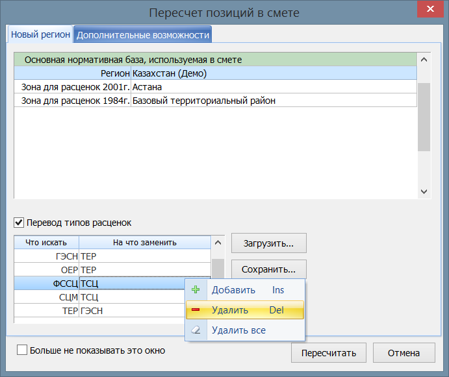
Task: Open the 'Новый регион' tab
Action: 40,34
